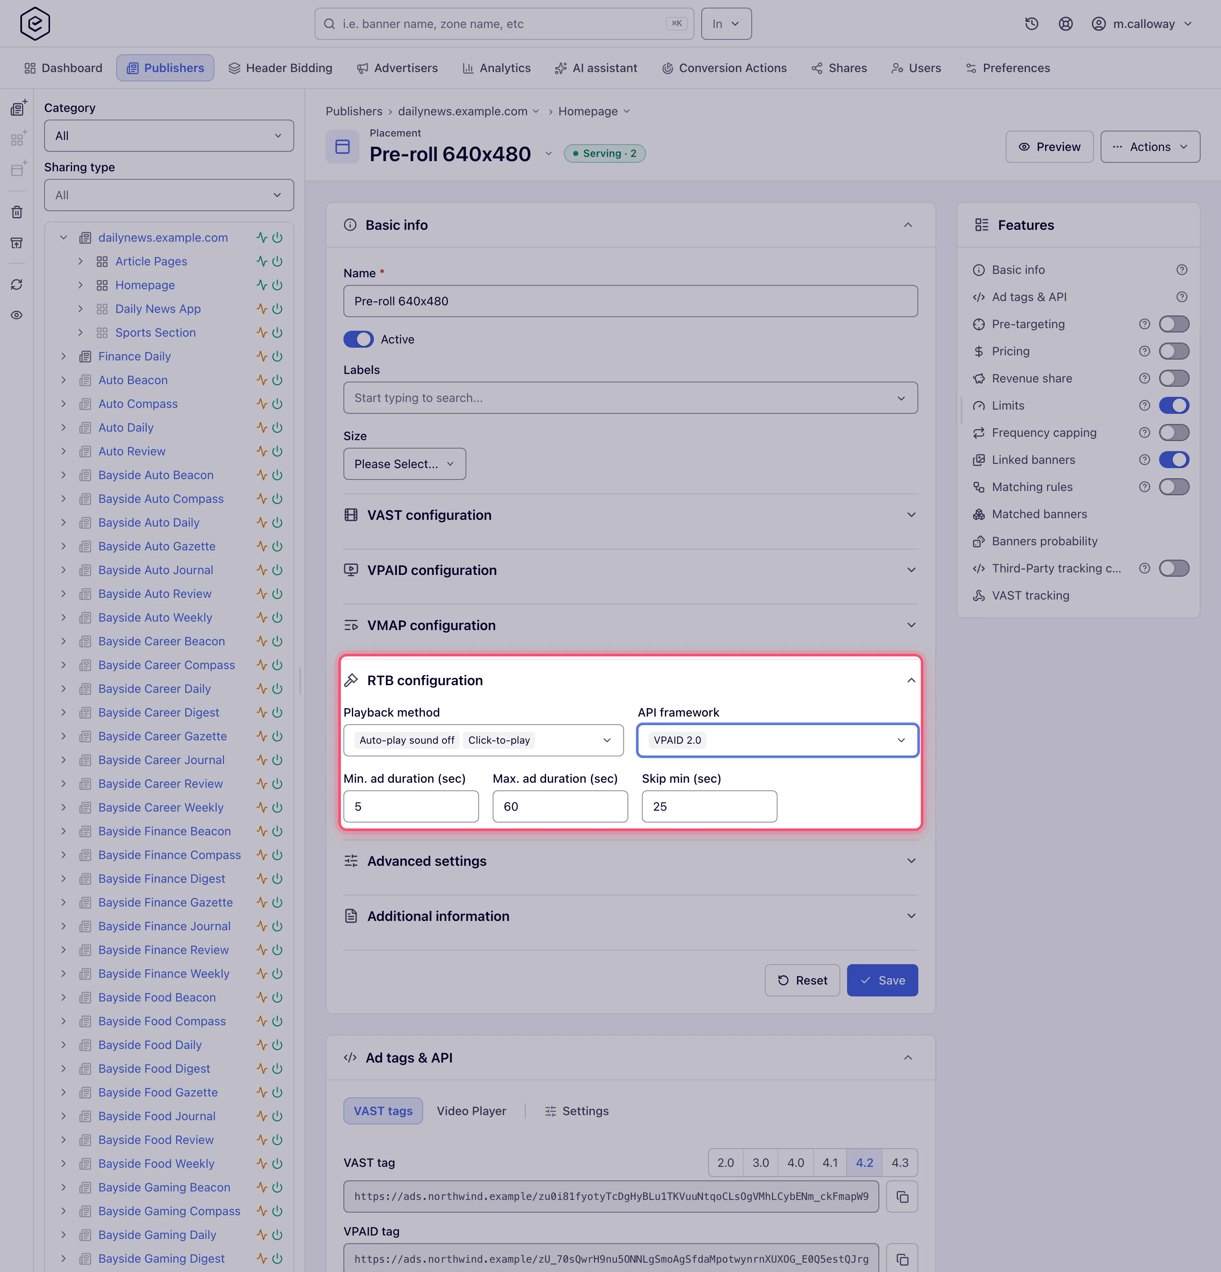1221x1272 pixels.
Task: Enable the Frequency capping toggle
Action: pos(1174,433)
